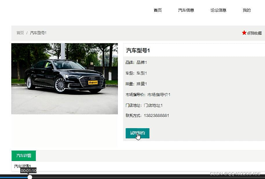This screenshot has width=265, height=179.
Task: Click the 品牌1 brand text
Action: pos(142,62)
